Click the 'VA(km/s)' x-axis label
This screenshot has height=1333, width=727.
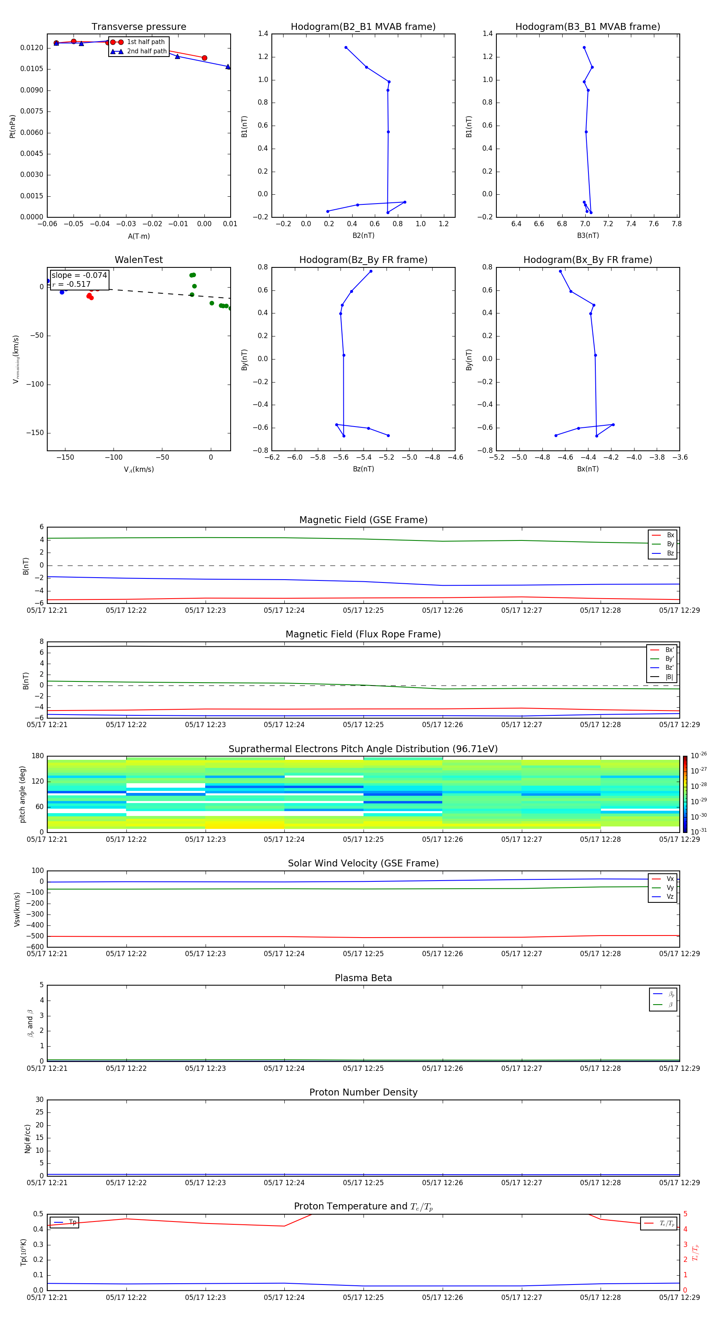click(x=139, y=469)
